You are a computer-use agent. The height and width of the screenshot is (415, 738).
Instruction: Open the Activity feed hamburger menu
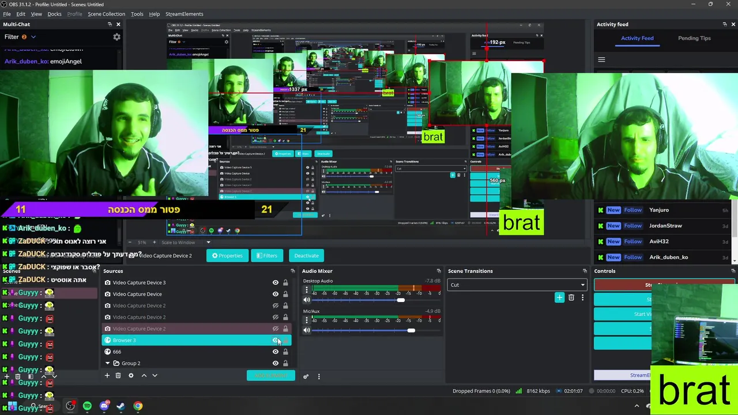click(x=601, y=59)
